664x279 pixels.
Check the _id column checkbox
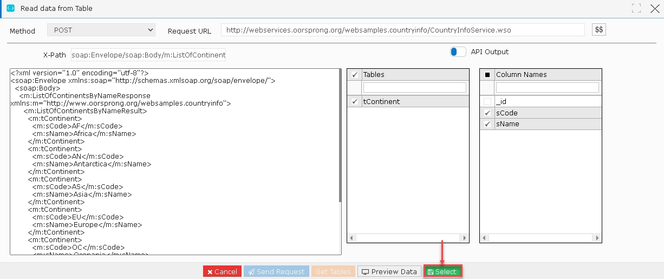(x=487, y=101)
